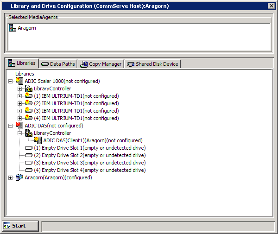The image size is (278, 234).
Task: Select LibraryController label under ADIC DAS
Action: tap(52, 133)
